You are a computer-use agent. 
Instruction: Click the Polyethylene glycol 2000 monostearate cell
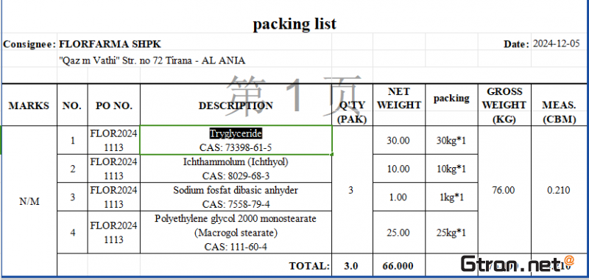point(236,232)
